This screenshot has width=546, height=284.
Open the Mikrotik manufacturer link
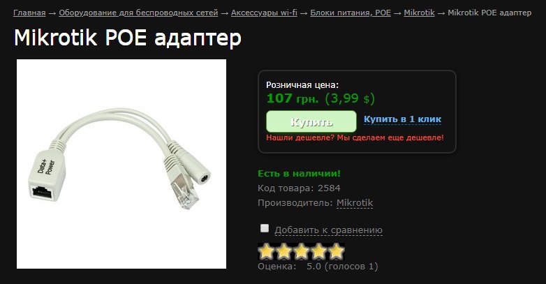click(x=355, y=203)
